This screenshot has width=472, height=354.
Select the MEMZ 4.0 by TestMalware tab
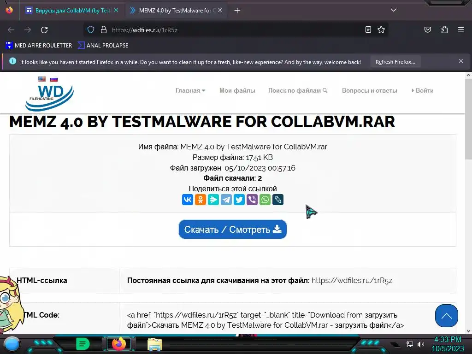[176, 10]
